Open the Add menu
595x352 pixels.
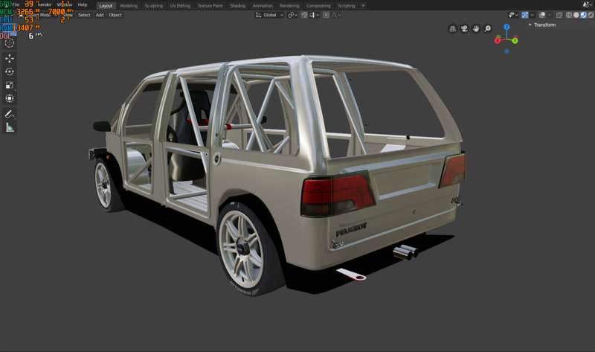point(100,15)
